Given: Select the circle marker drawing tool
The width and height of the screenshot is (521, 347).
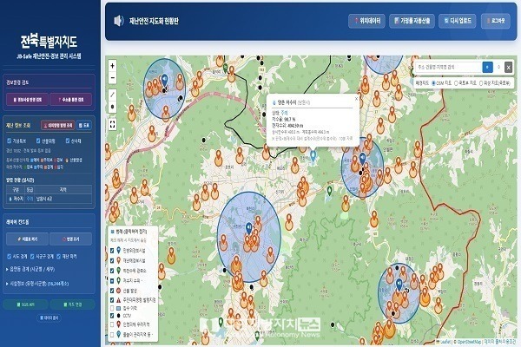Looking at the screenshot, I should (113, 107).
